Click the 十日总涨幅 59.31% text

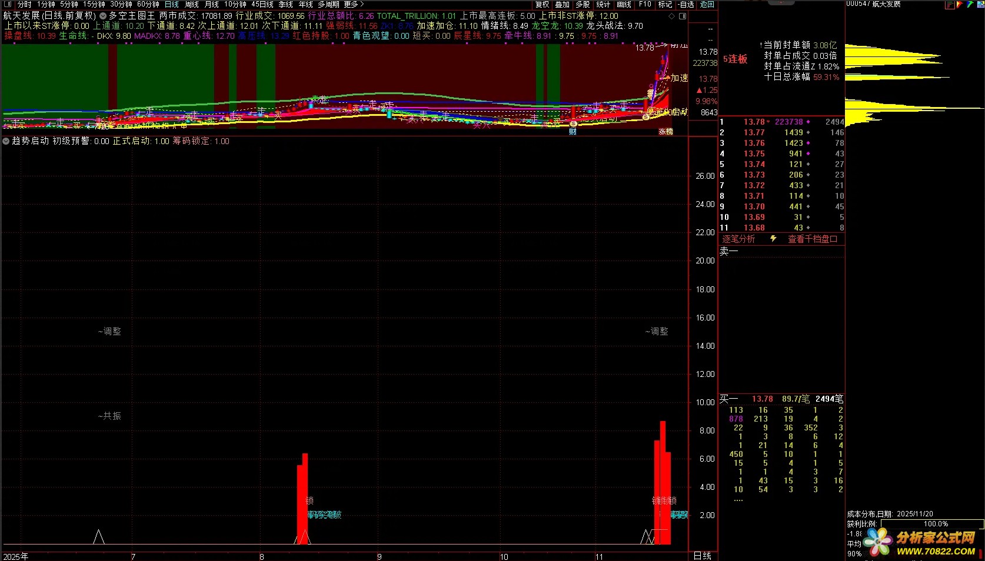point(801,77)
